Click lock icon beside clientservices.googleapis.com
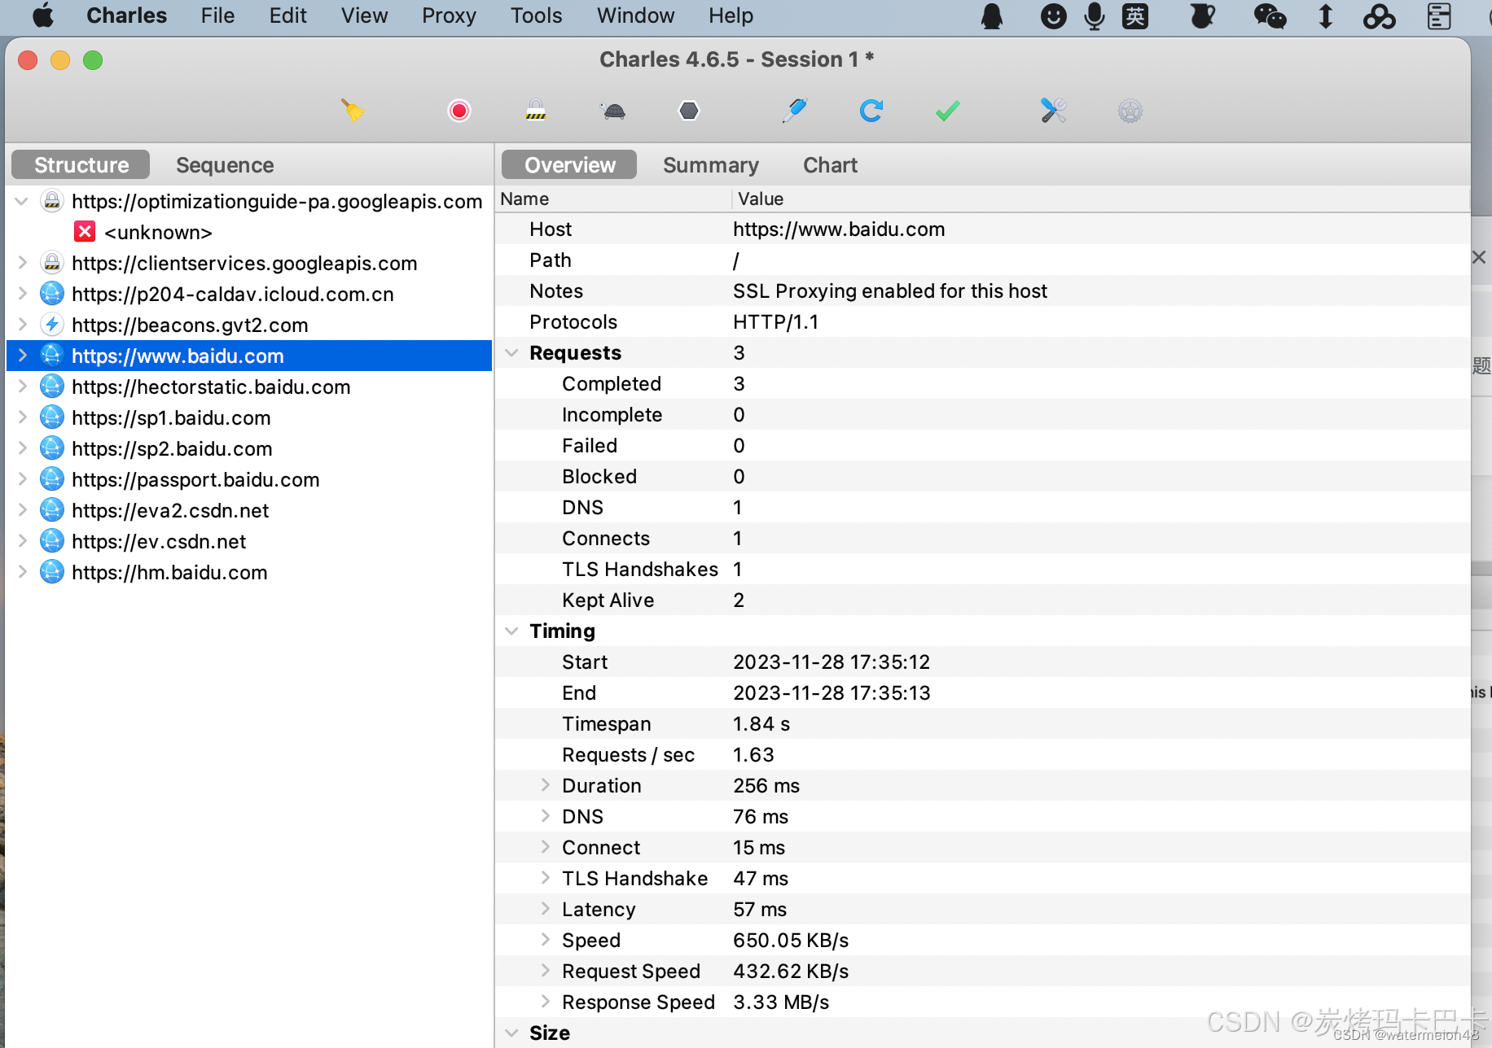The width and height of the screenshot is (1492, 1048). tap(52, 263)
